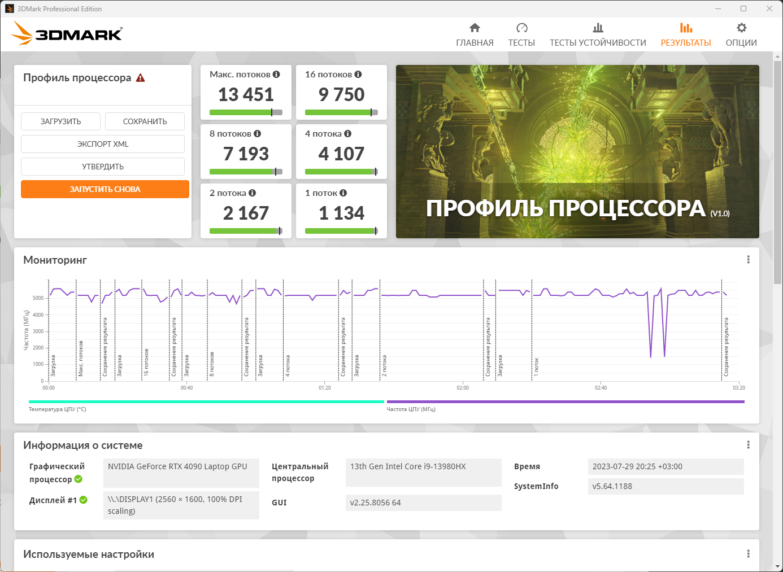Go to the ГЛАВНАЯ tab
783x572 pixels.
coord(475,35)
